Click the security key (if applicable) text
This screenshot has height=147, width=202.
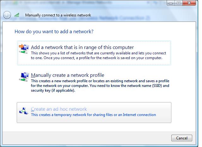tap(53, 90)
